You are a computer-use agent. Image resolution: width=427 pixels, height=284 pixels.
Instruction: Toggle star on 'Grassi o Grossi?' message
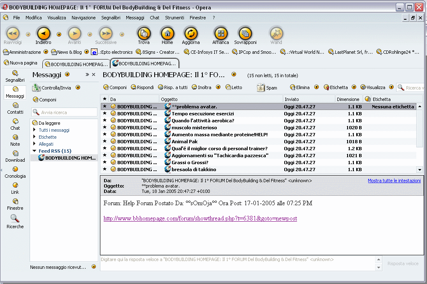point(104,163)
